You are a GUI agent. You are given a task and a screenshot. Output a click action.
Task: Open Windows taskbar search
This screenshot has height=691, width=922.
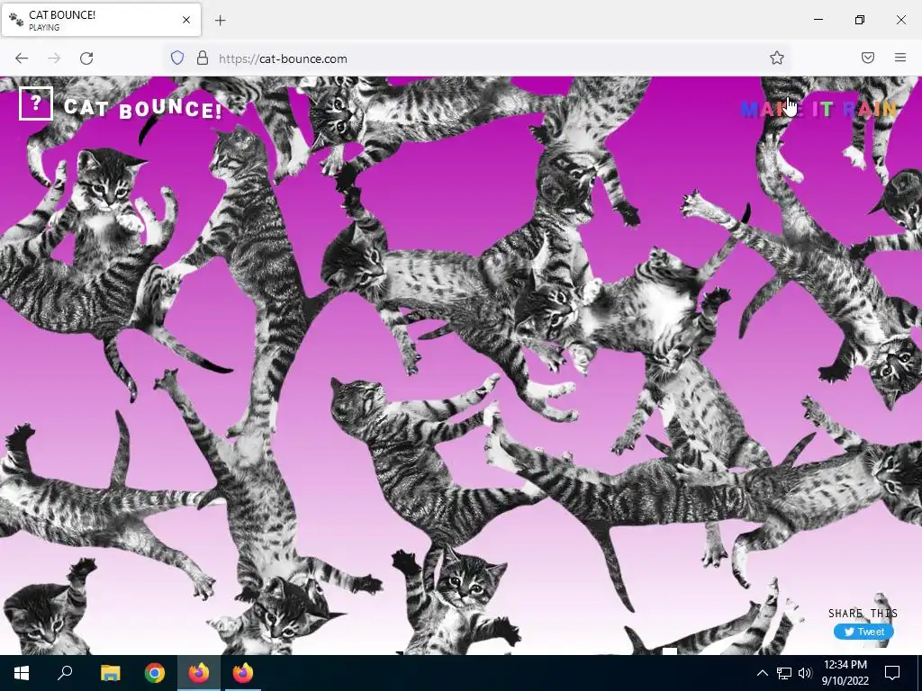(x=65, y=673)
